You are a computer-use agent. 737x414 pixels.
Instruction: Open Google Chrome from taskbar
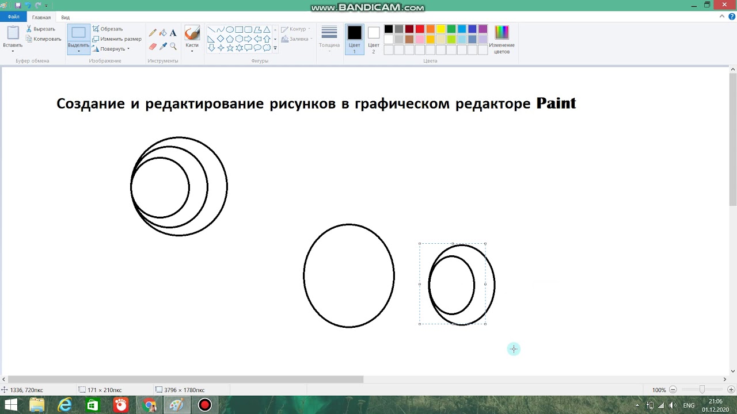150,405
